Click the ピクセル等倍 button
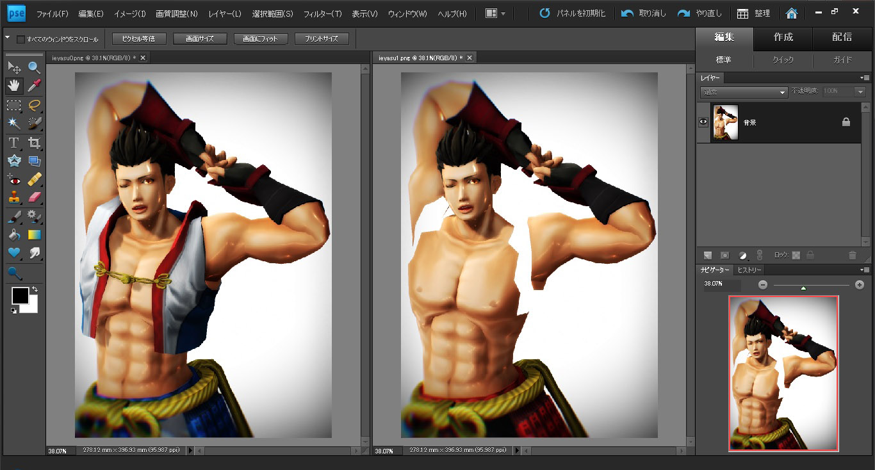 coord(138,39)
